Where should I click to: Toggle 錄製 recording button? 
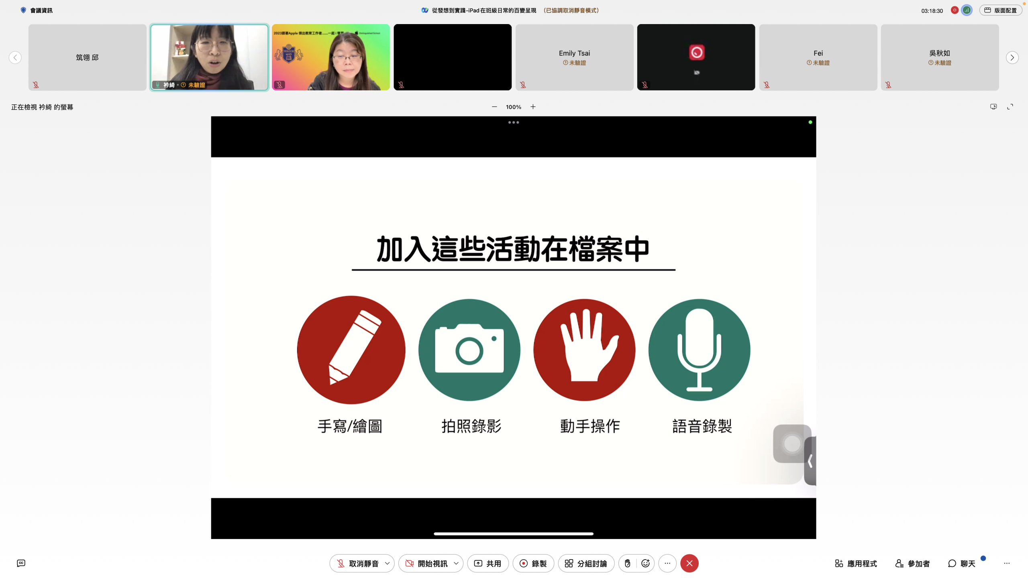pos(533,564)
